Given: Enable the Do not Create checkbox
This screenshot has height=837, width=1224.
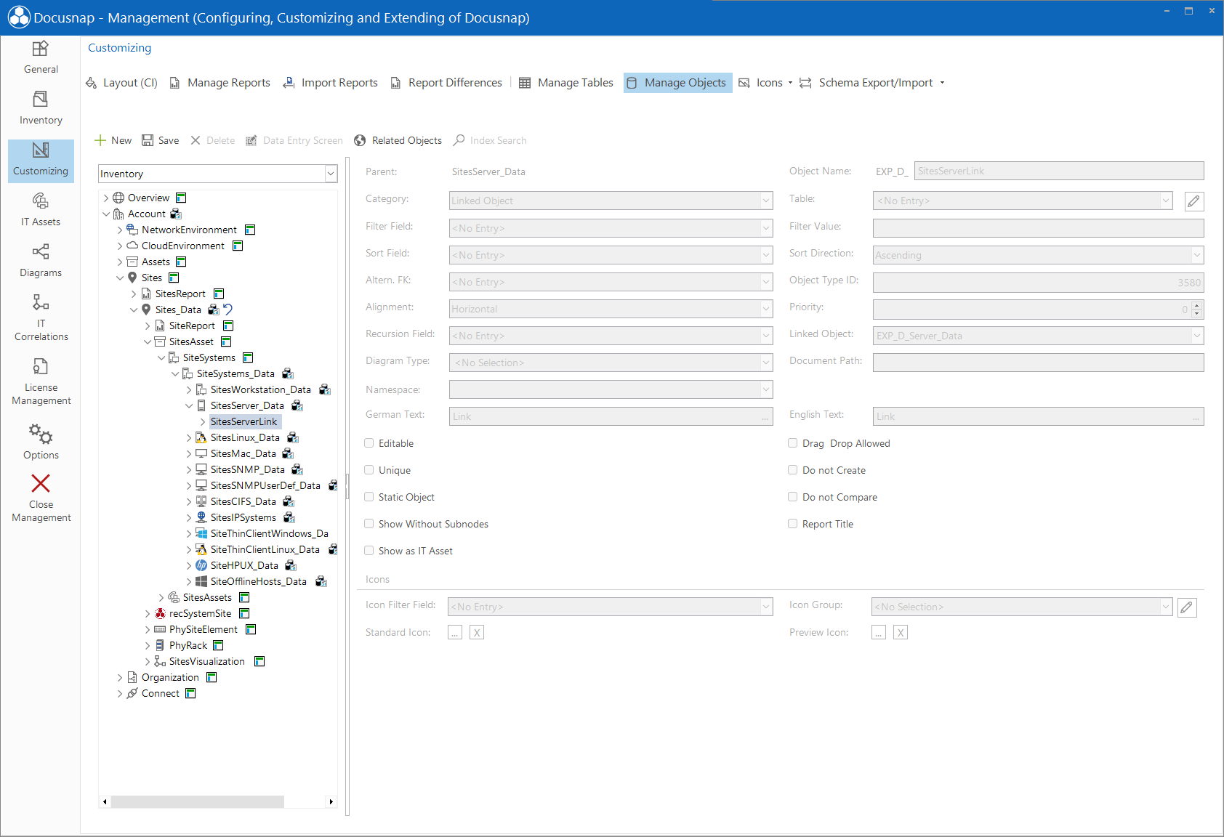Looking at the screenshot, I should (x=793, y=470).
